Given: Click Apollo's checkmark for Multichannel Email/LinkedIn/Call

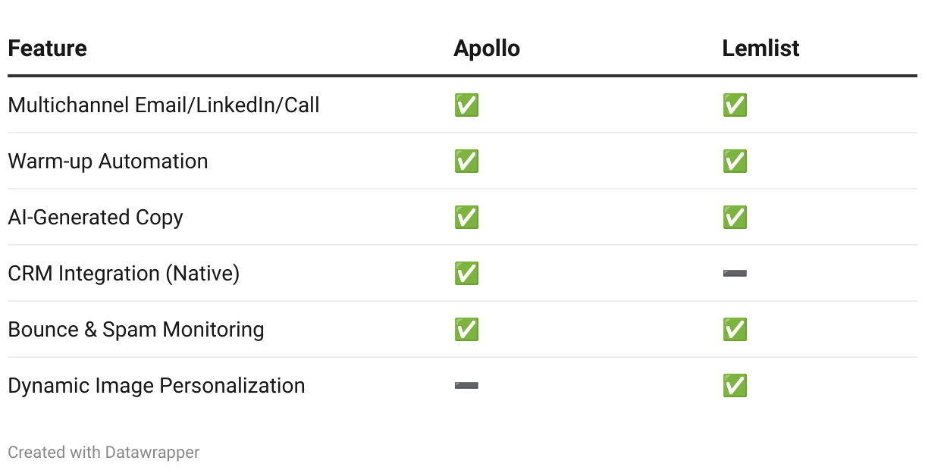Looking at the screenshot, I should pos(466,105).
